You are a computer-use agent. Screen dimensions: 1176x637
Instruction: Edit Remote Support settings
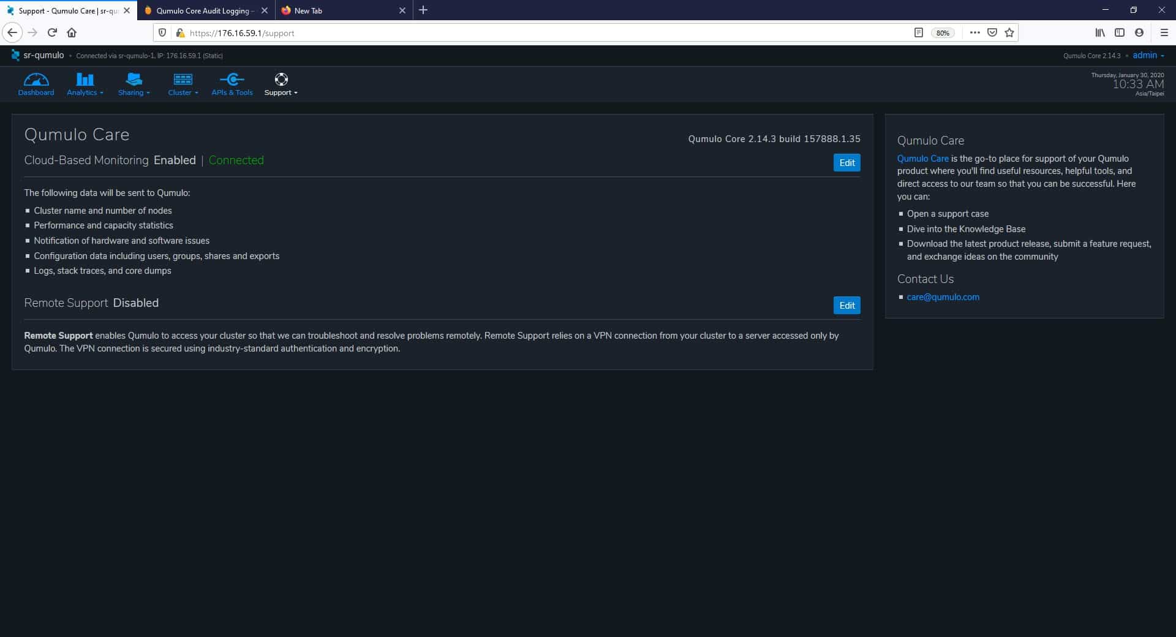846,305
